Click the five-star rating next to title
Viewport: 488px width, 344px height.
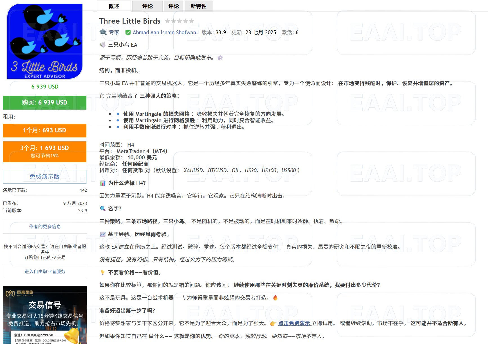[x=180, y=21]
